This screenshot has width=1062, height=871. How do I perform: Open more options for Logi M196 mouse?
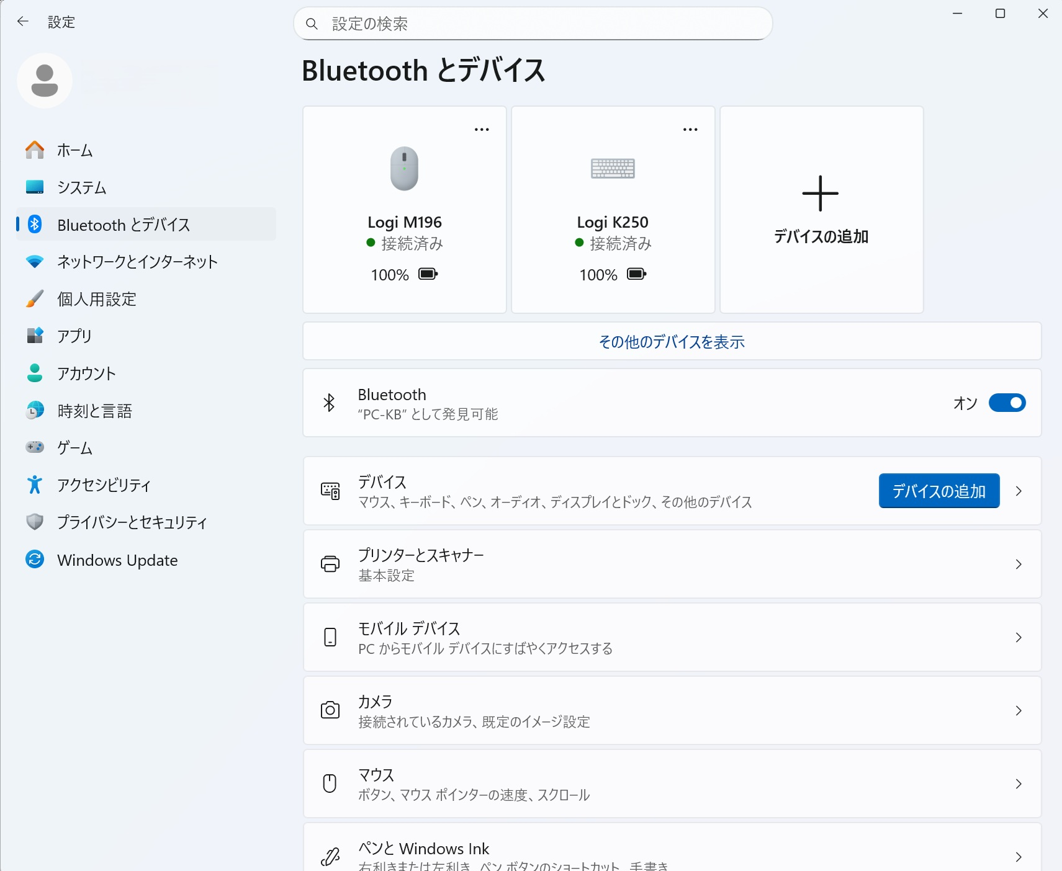(482, 130)
